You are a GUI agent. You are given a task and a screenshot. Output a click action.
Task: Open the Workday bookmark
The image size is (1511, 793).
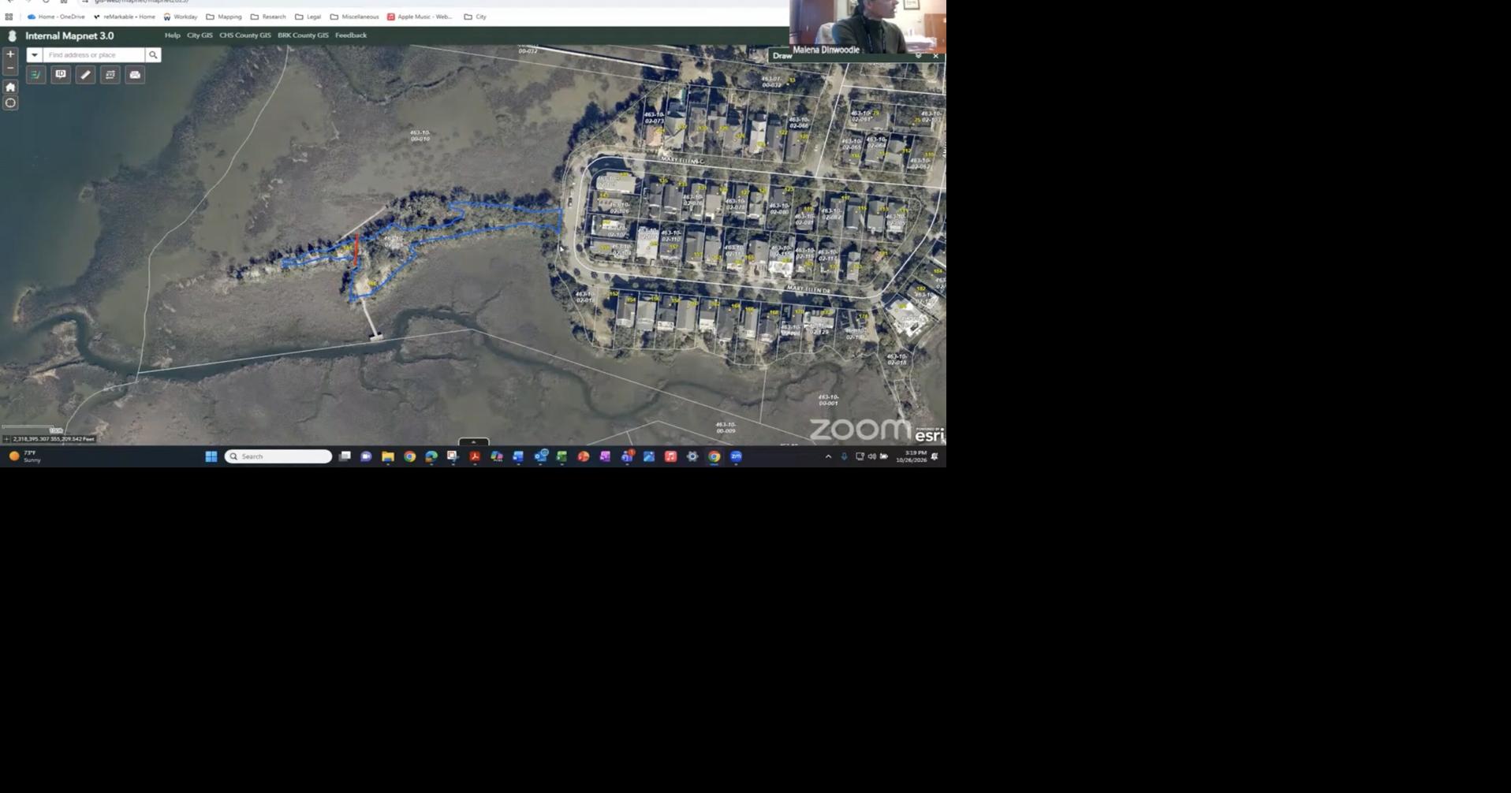[x=181, y=17]
